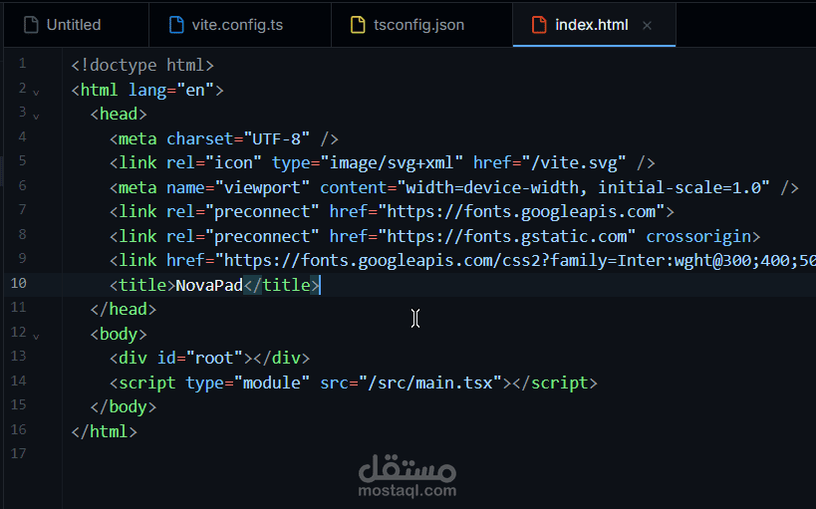Open the tsconfig.json tab
This screenshot has width=816, height=509.
(x=422, y=25)
